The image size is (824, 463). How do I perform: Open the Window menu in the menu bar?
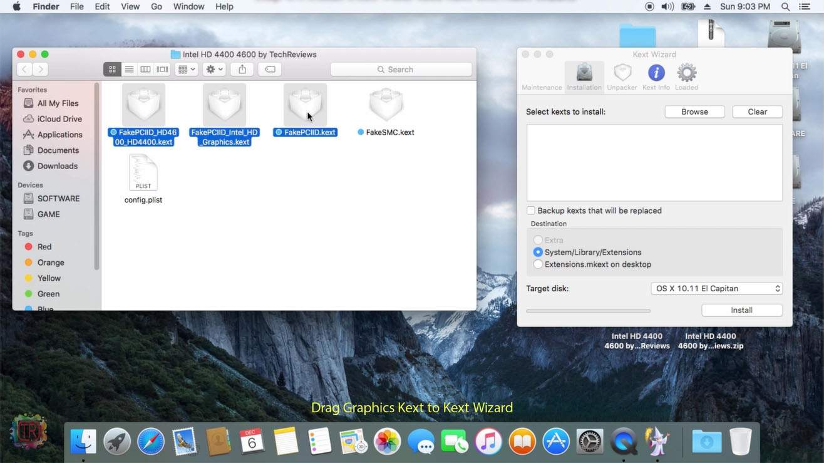[x=188, y=6]
